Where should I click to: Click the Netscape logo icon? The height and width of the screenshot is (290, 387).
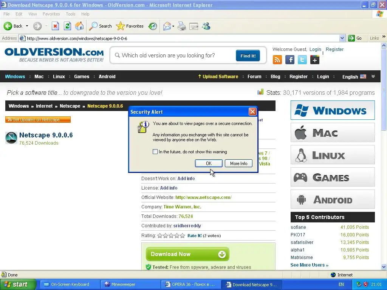(x=11, y=138)
